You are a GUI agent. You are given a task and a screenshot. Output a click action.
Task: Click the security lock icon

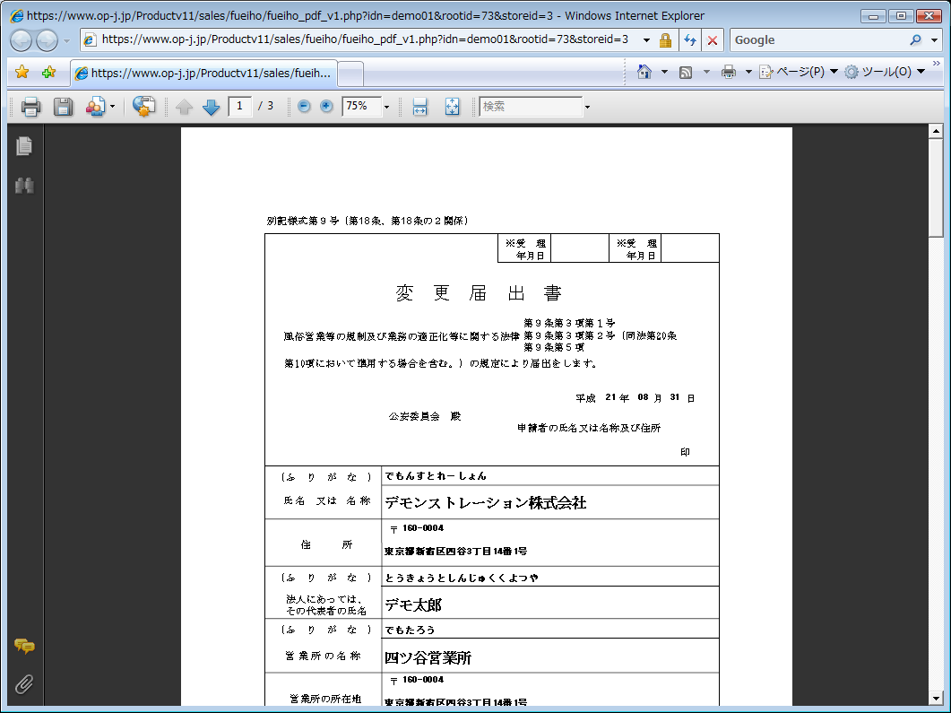(x=665, y=40)
